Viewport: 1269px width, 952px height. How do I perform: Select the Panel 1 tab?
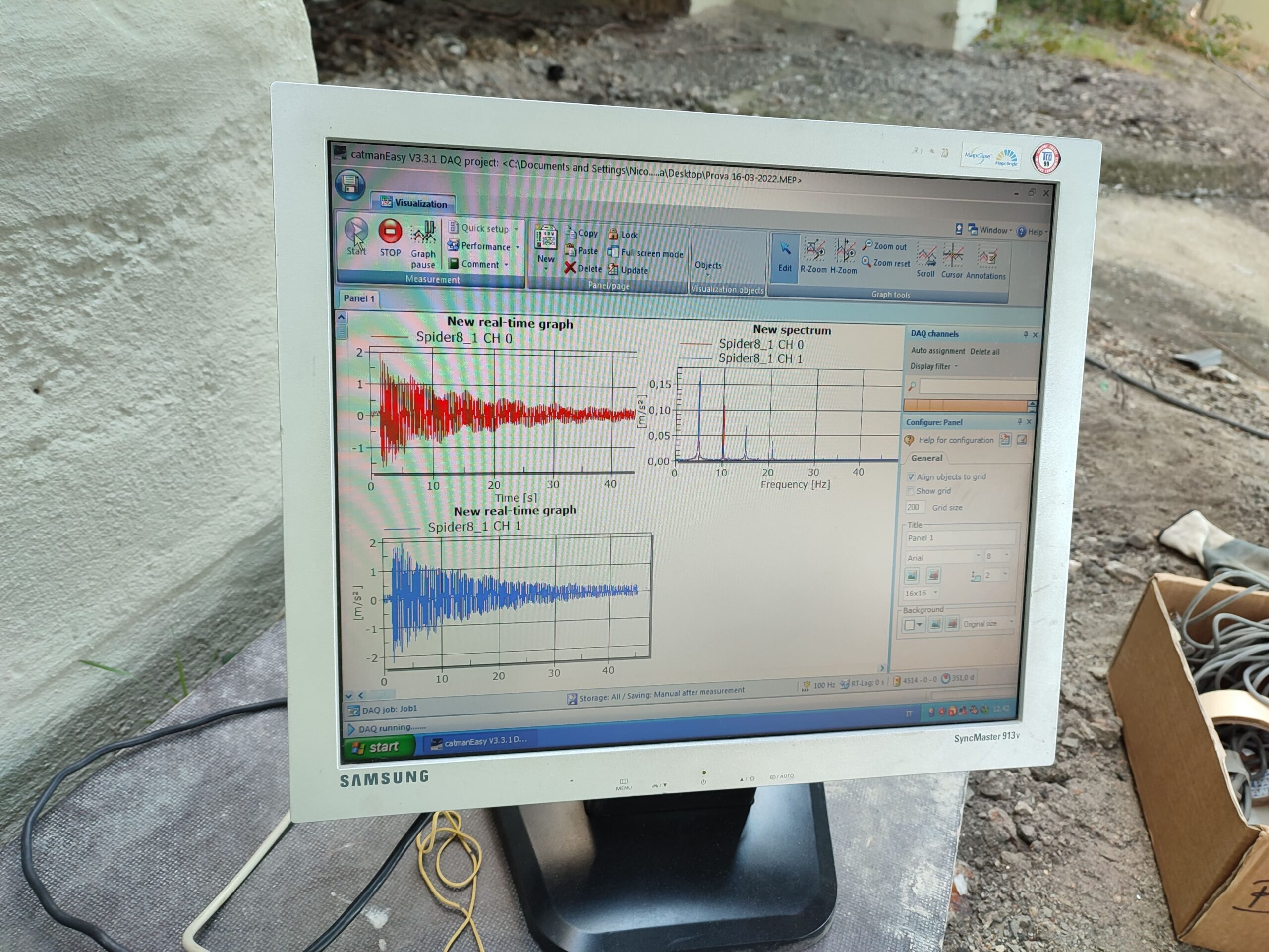click(358, 298)
